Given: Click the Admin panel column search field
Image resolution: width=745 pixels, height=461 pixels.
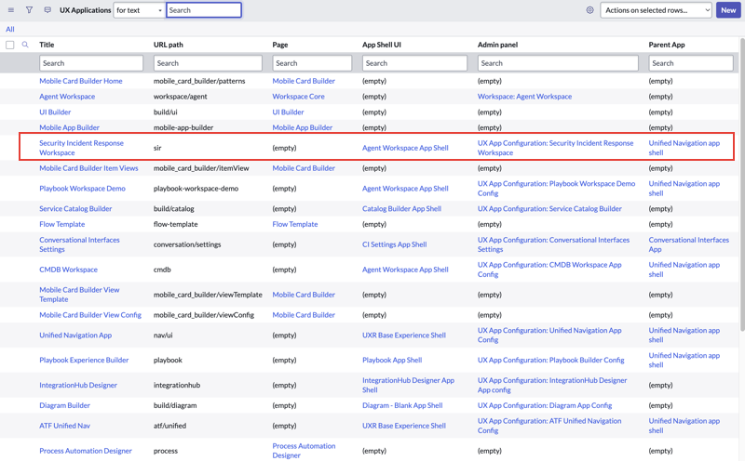Looking at the screenshot, I should click(x=558, y=63).
